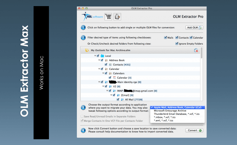Uncheck the [Gmail] [0] checkbox
Viewport: 237px width, 145px height.
(x=114, y=95)
